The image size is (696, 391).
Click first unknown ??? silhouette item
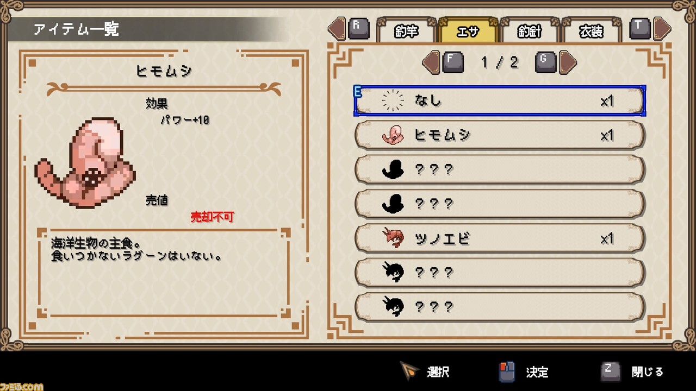tap(500, 169)
